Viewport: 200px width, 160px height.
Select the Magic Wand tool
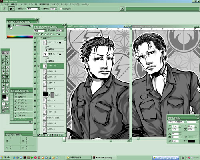click(x=7, y=60)
